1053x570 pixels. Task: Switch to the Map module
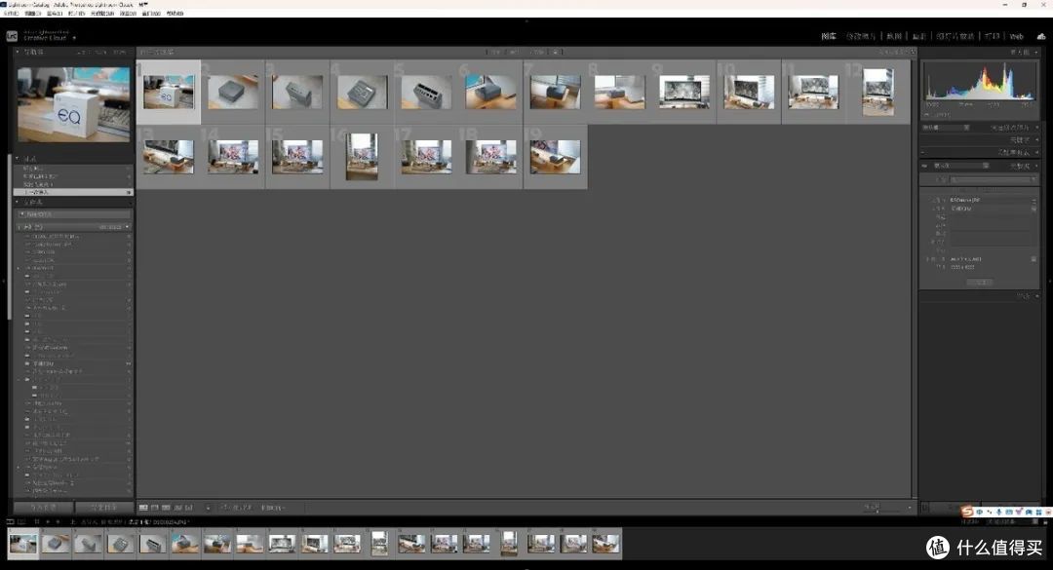[x=894, y=36]
